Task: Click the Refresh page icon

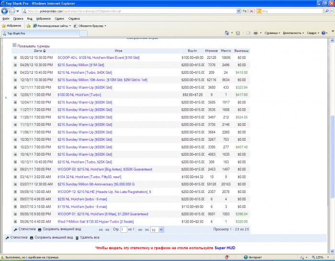Action: pyautogui.click(x=245, y=11)
